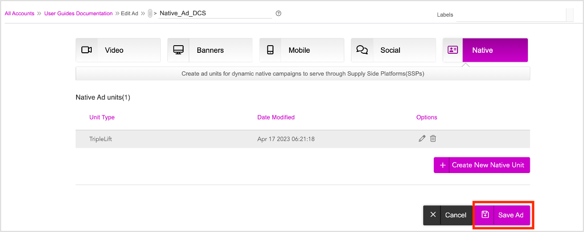This screenshot has height=232, width=584.
Task: Click the Banners monitor icon
Action: [x=178, y=50]
